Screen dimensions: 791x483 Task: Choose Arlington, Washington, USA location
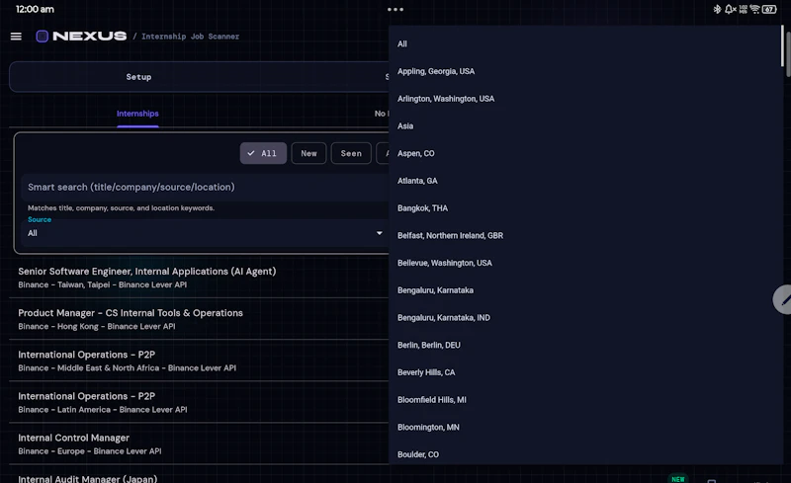(585, 99)
